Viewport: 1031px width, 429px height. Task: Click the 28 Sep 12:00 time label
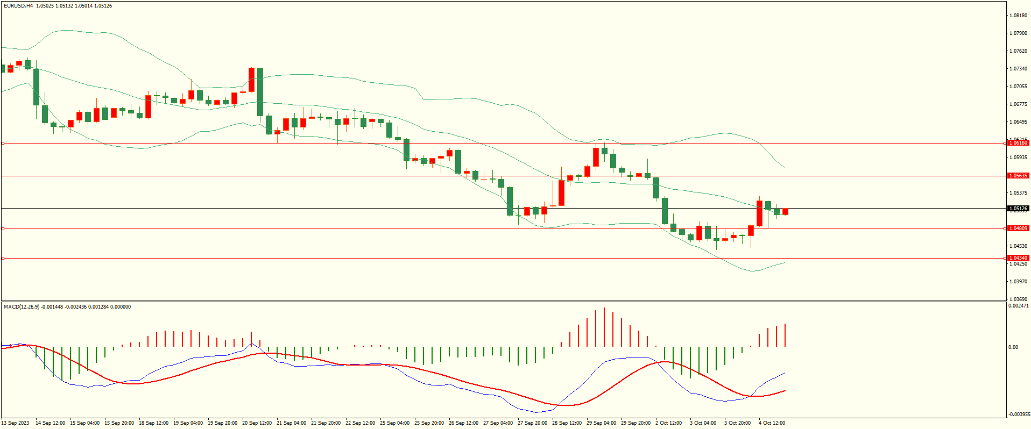[567, 423]
